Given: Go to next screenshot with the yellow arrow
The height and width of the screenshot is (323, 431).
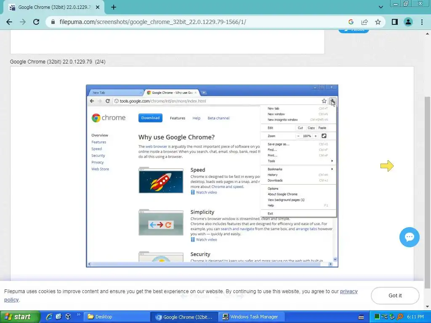Looking at the screenshot, I should coord(387,166).
